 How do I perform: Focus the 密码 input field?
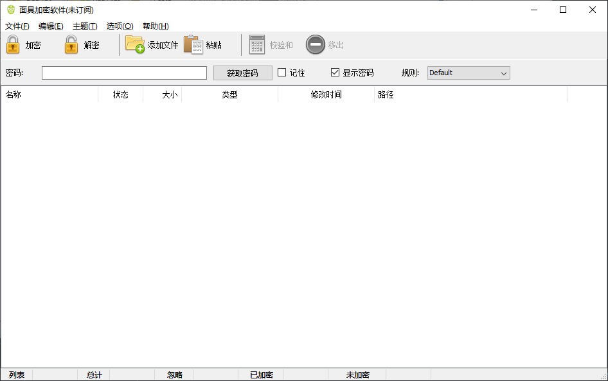pyautogui.click(x=124, y=73)
